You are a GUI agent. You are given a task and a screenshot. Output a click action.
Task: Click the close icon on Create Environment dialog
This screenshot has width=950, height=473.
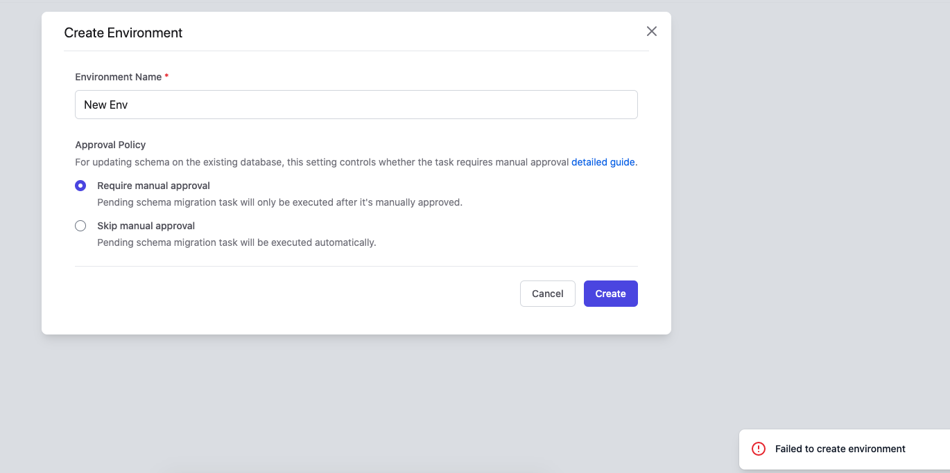(651, 31)
